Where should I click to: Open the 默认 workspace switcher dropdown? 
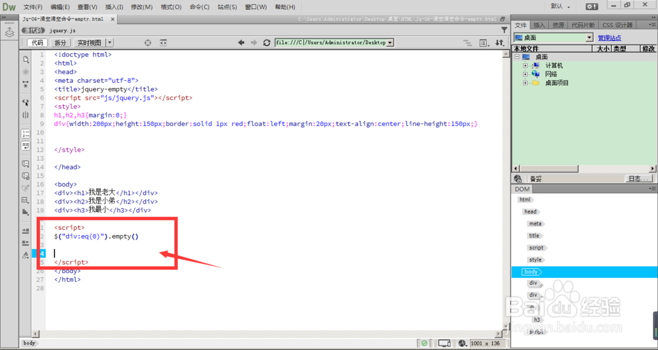click(560, 7)
